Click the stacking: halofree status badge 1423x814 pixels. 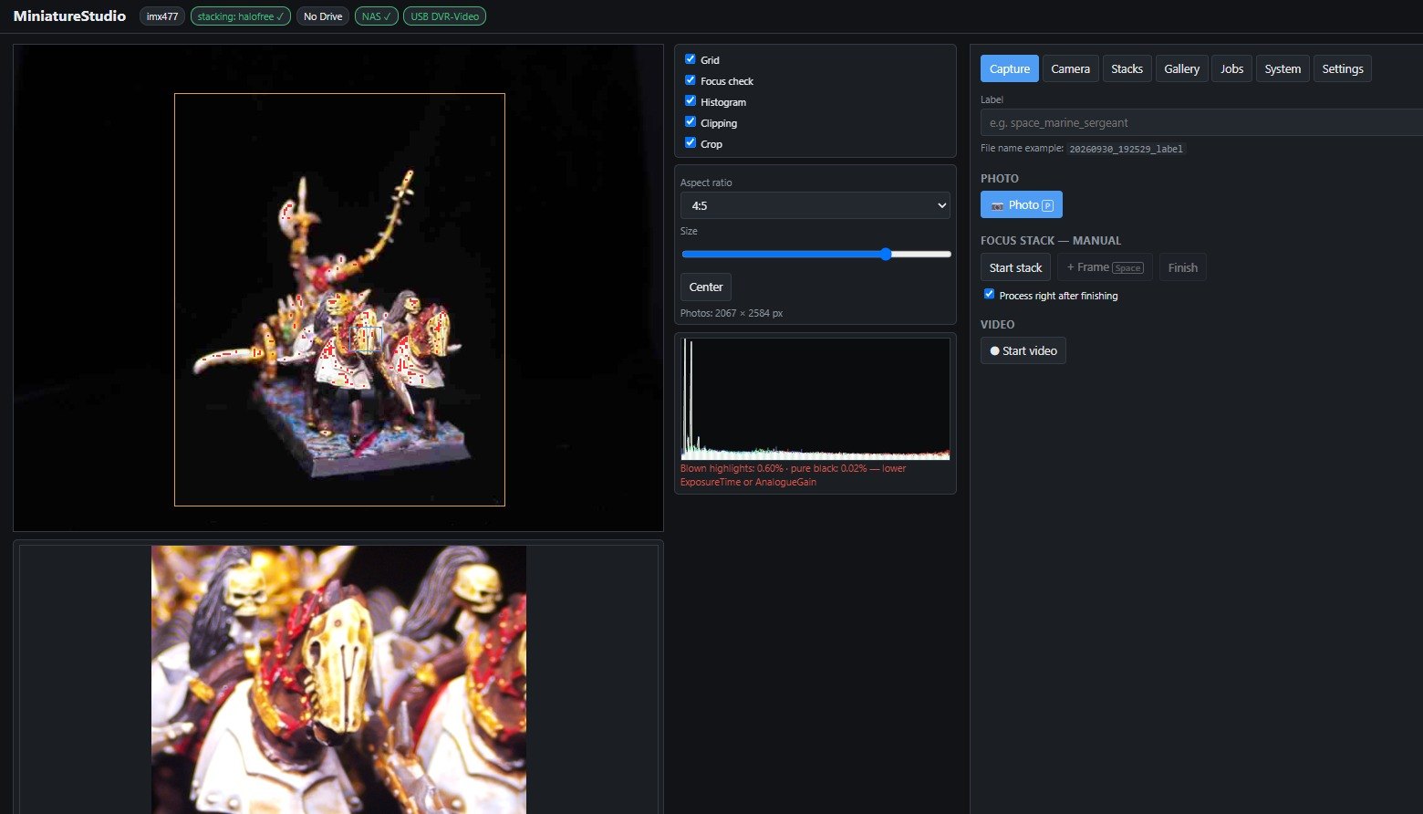pos(241,16)
